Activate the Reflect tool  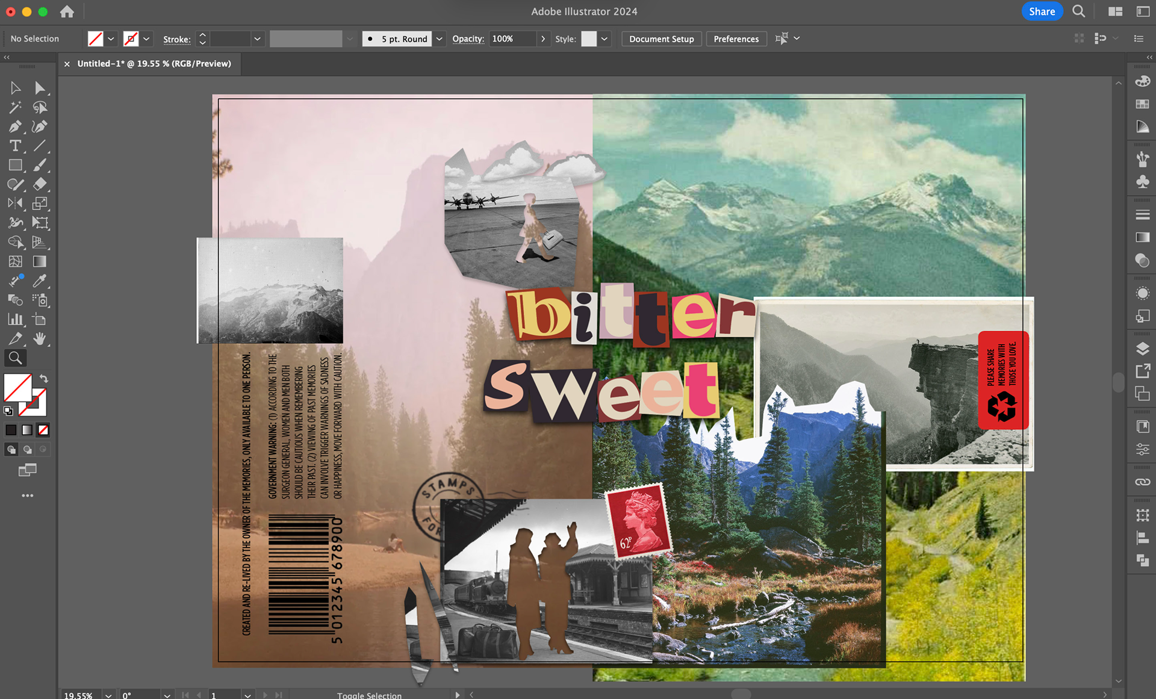coord(15,203)
